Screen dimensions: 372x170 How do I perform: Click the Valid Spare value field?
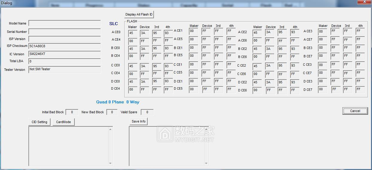click(147, 112)
